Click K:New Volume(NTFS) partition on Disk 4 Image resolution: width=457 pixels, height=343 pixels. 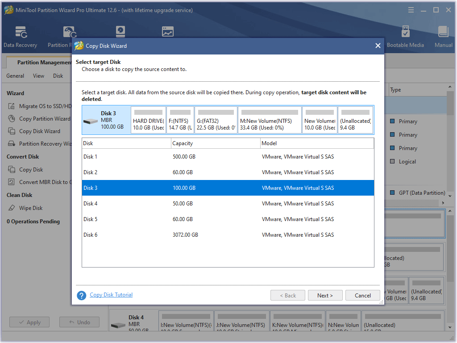pyautogui.click(x=298, y=321)
